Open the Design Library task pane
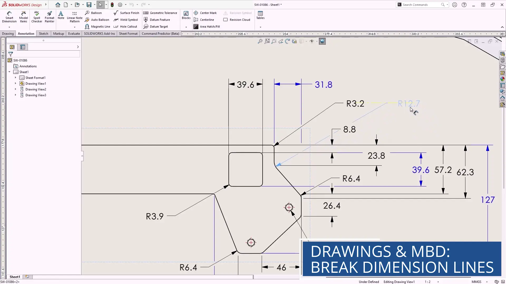506x284 pixels. pyautogui.click(x=503, y=60)
